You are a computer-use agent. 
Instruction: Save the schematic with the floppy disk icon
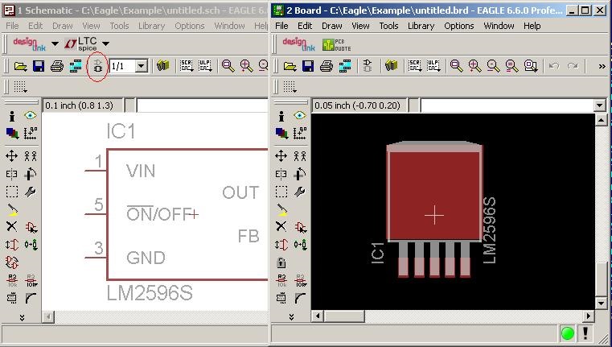39,66
